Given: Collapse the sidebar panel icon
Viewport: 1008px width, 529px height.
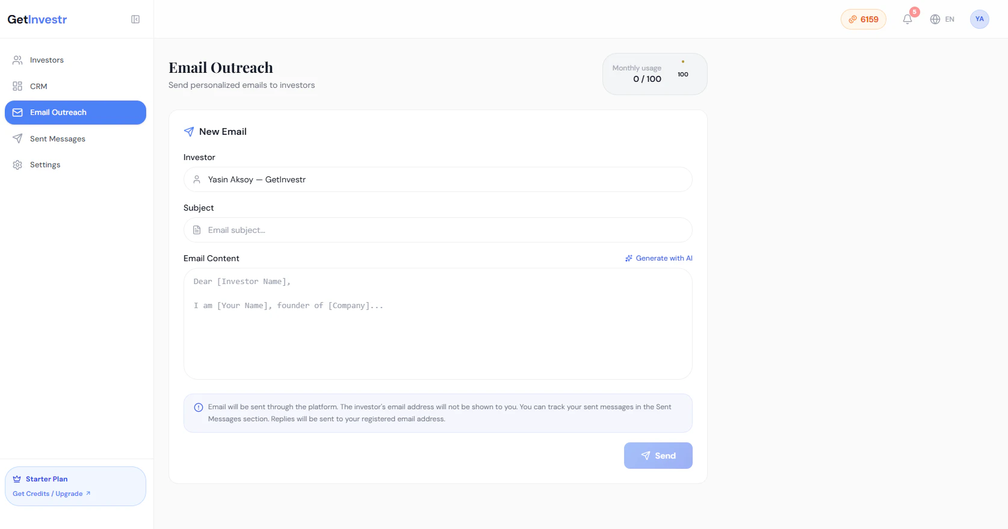Looking at the screenshot, I should 135,19.
